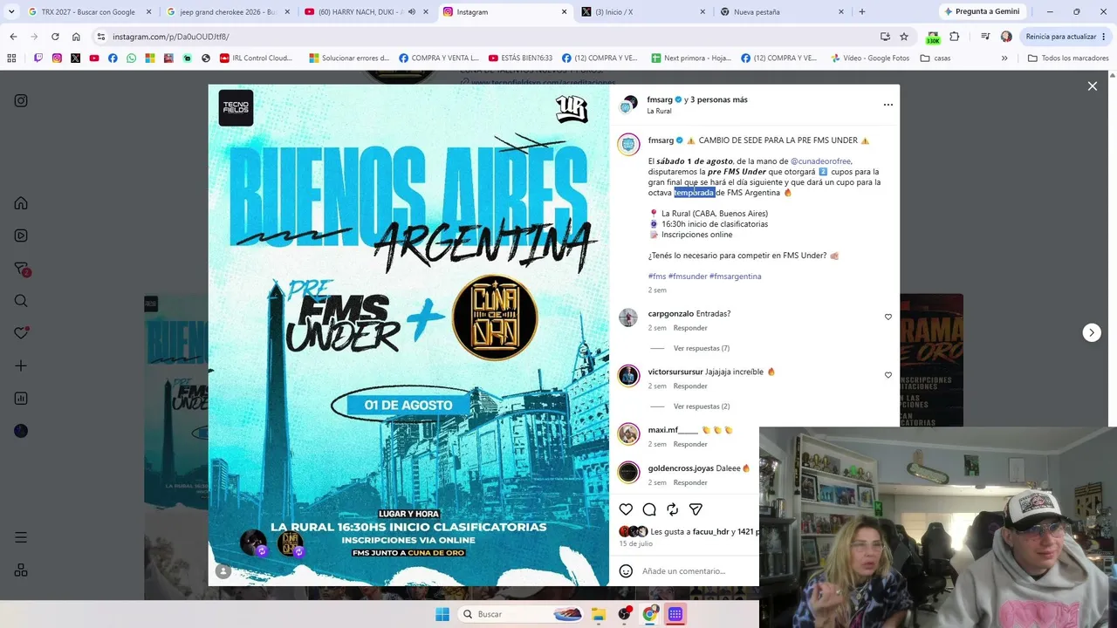The image size is (1117, 628).
Task: Open the IRL Control Cloud bookmark
Action: [257, 58]
